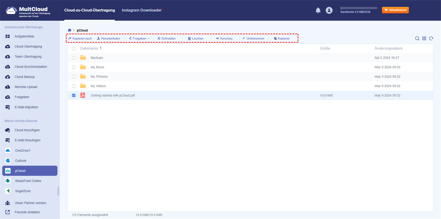
Task: Open the My Pictures folder name
Action: coord(99,76)
